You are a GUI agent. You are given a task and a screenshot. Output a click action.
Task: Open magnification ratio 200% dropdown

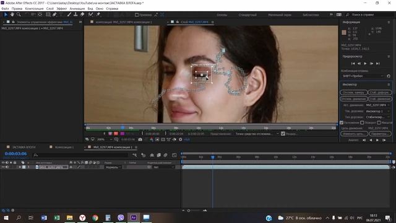click(105, 139)
